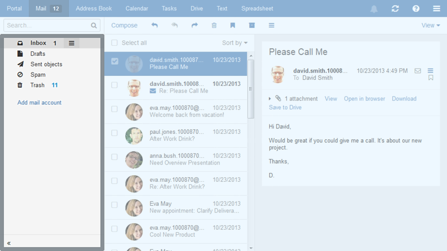This screenshot has width=447, height=251.
Task: Click the search magnifier icon
Action: click(94, 25)
